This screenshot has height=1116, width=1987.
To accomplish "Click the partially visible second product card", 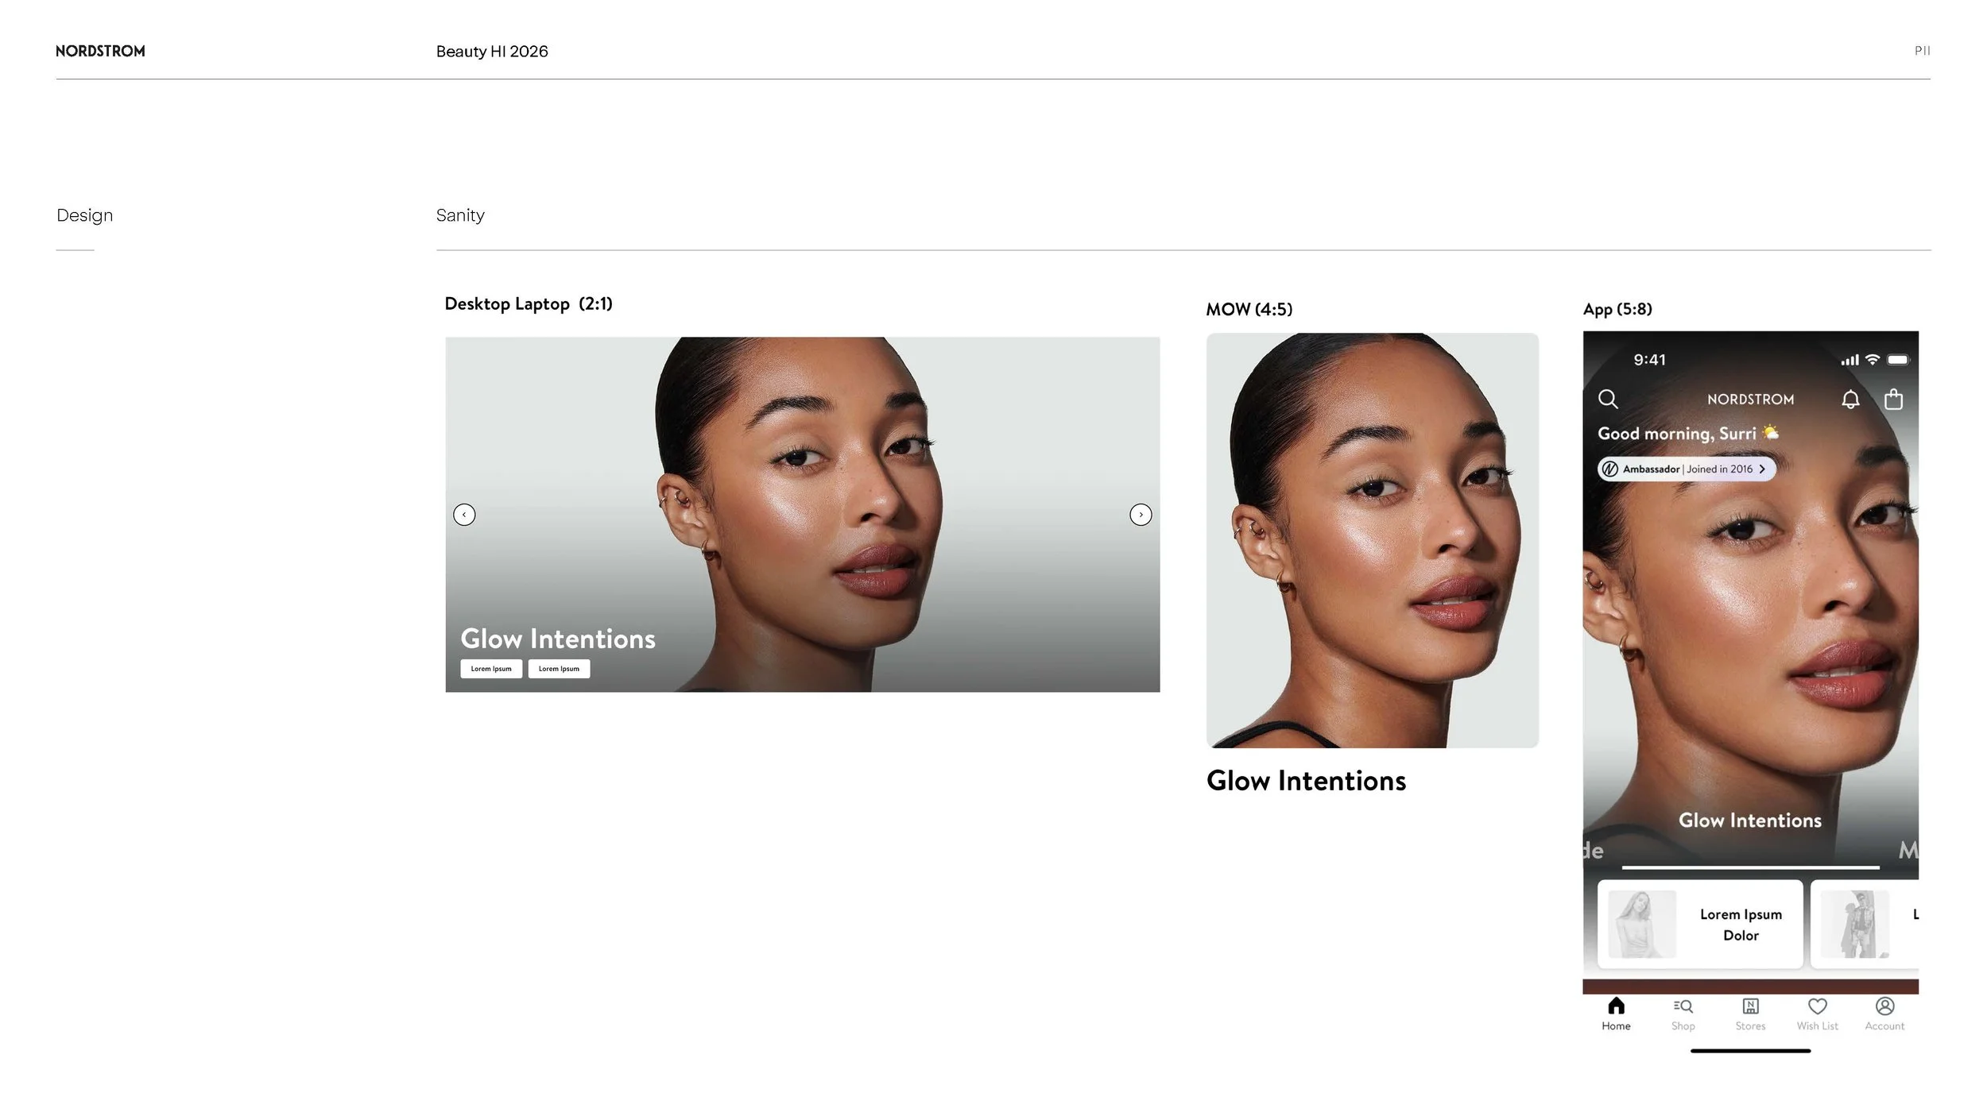I will pyautogui.click(x=1865, y=925).
